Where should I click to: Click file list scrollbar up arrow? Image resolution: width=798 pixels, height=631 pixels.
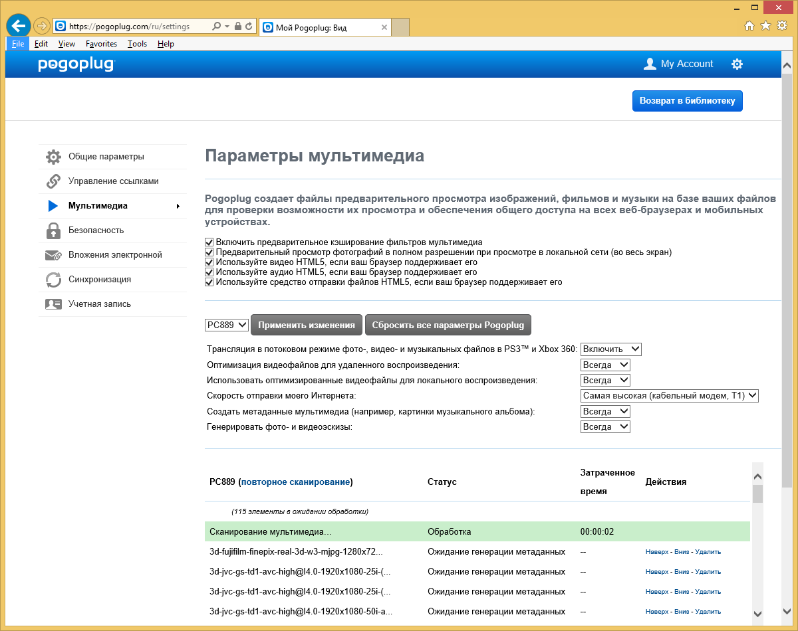point(758,476)
